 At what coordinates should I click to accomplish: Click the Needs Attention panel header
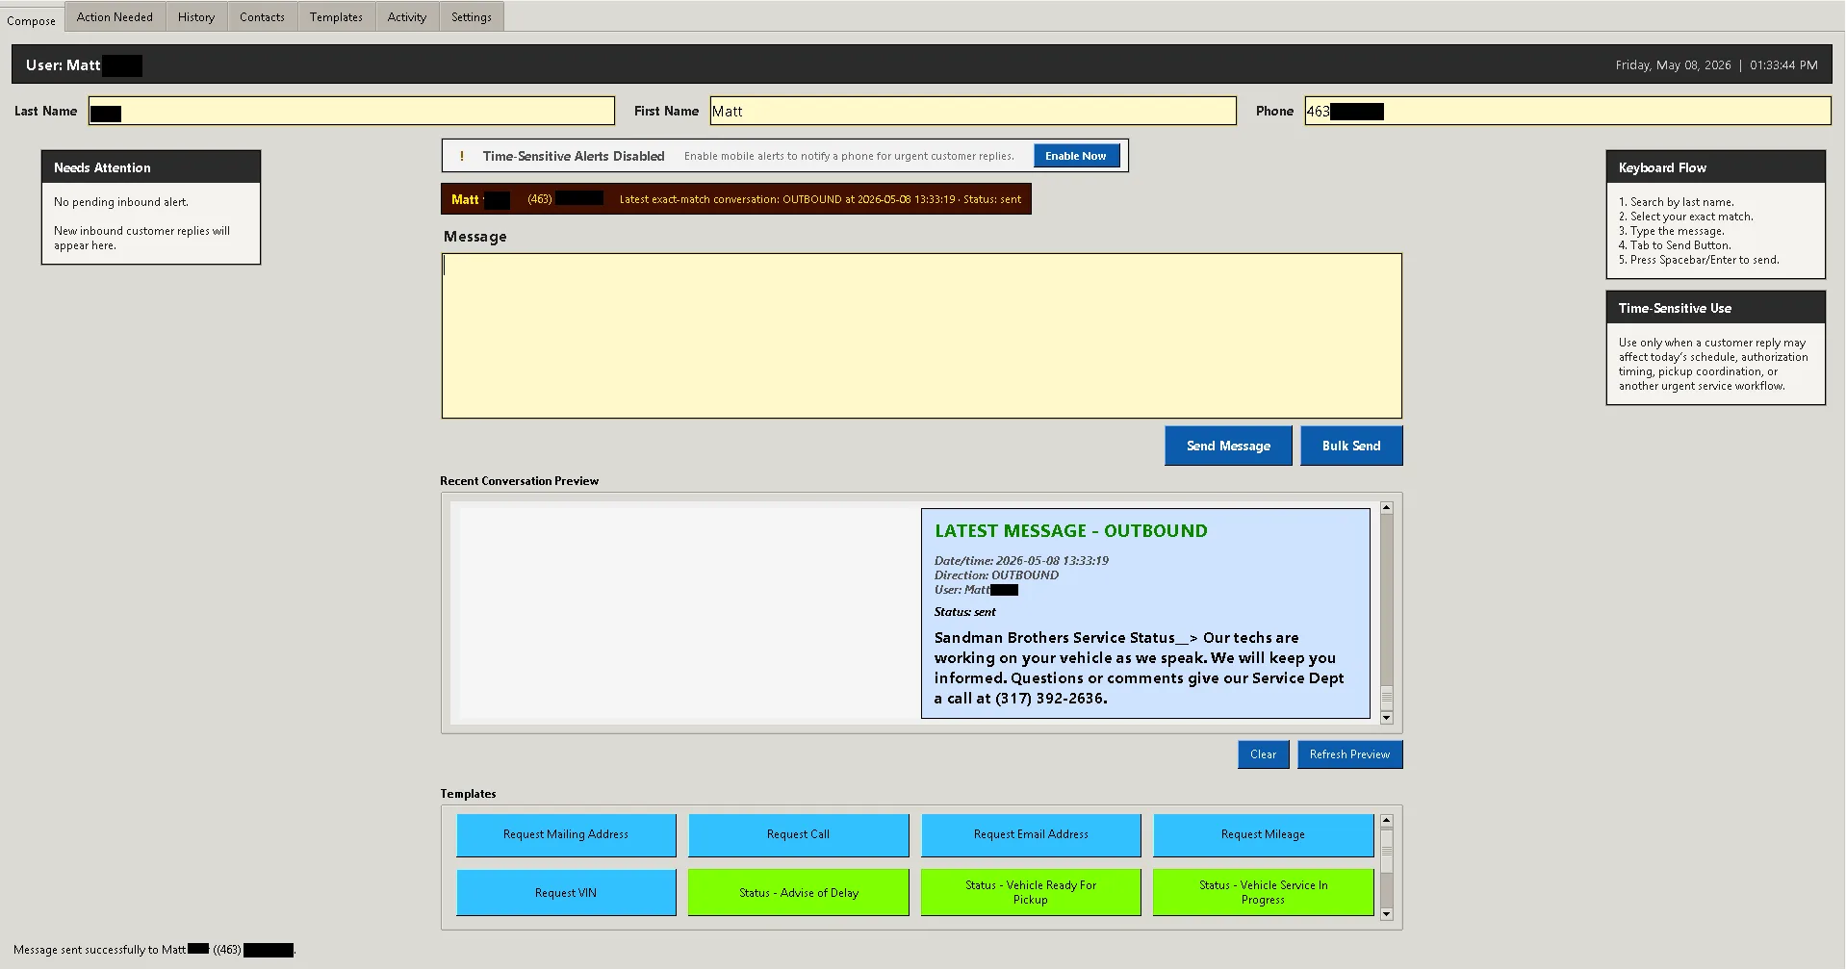pyautogui.click(x=151, y=167)
